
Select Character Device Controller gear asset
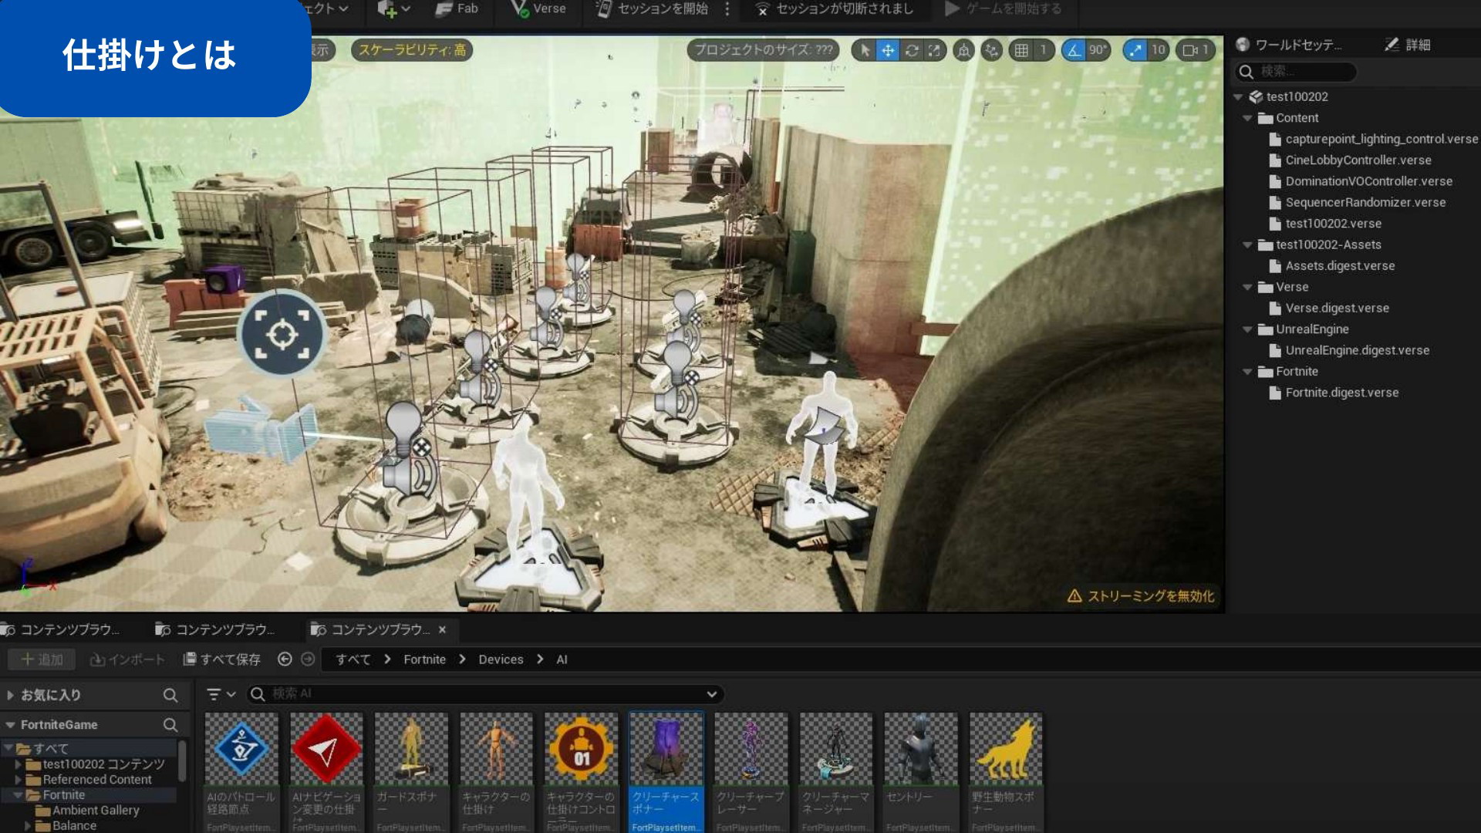pos(581,773)
